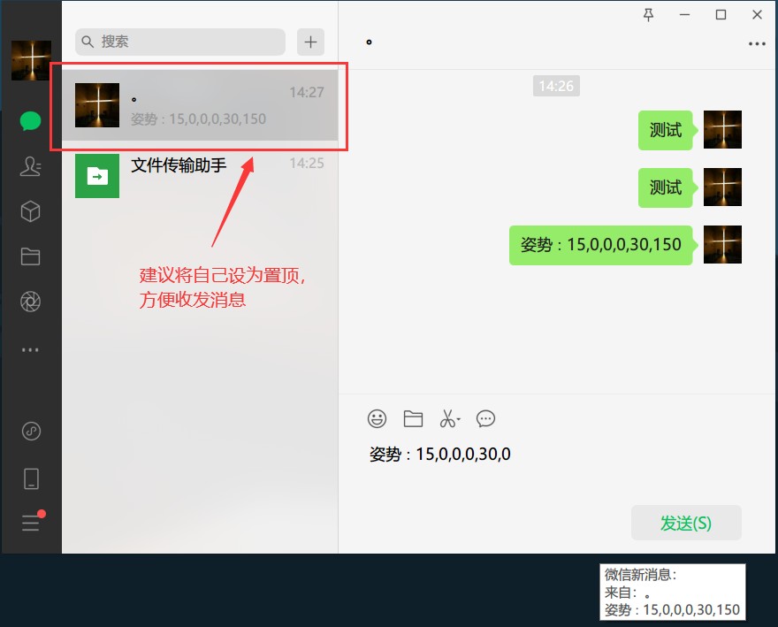Open chat history via speech bubble icon
This screenshot has width=778, height=627.
point(485,418)
